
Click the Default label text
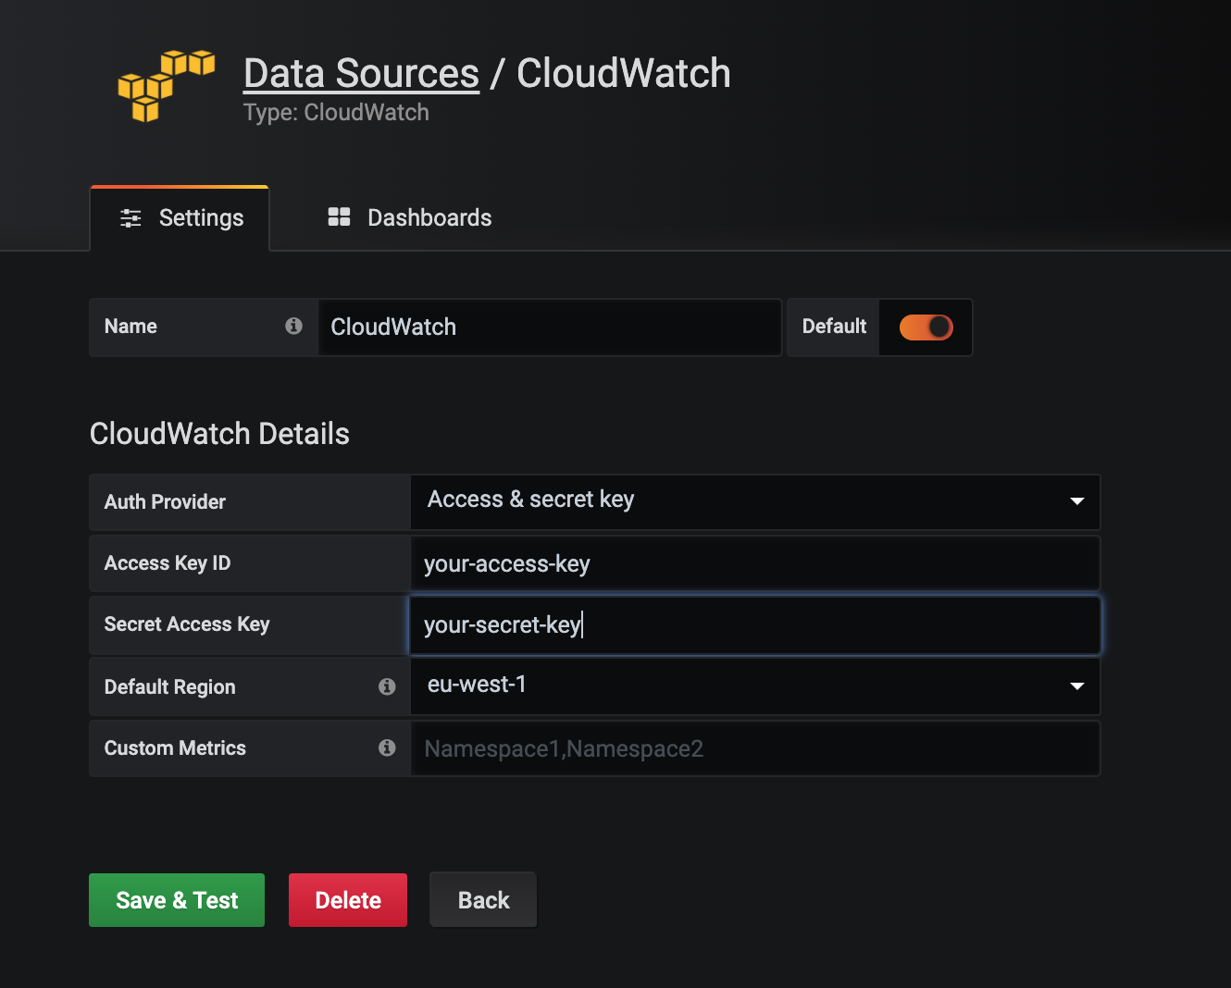coord(834,327)
